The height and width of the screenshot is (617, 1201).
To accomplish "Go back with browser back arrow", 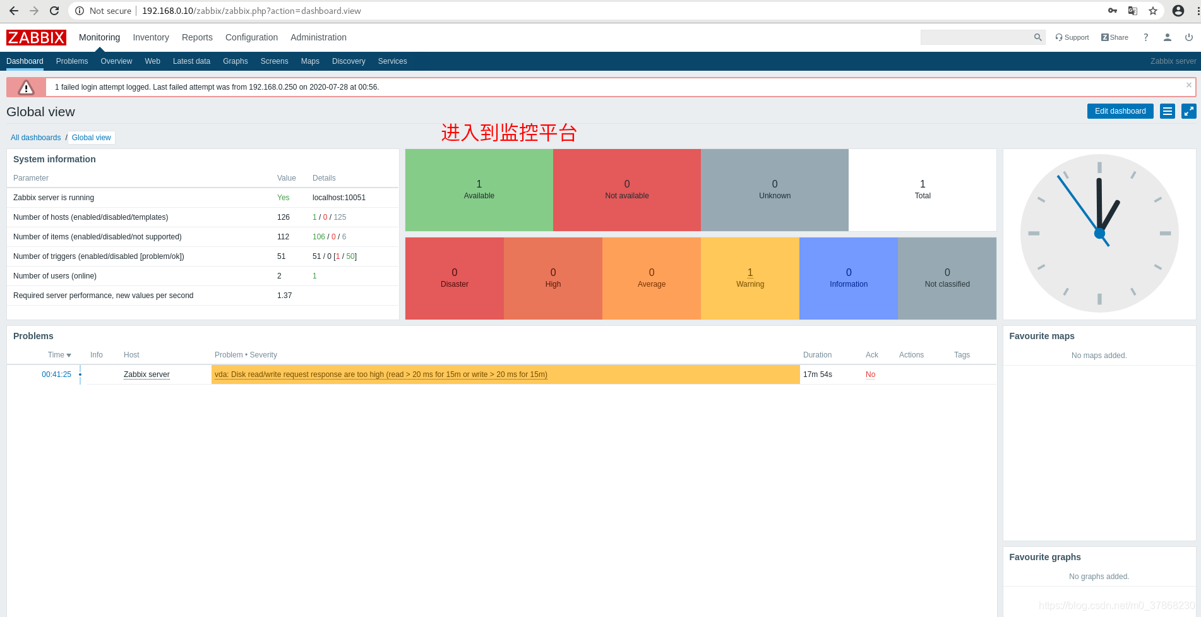I will (14, 11).
